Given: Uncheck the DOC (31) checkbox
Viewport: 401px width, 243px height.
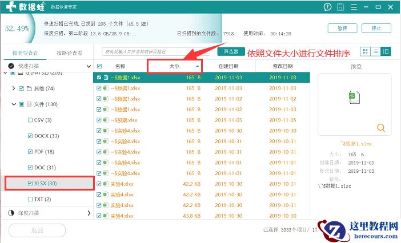Looking at the screenshot, I should 30,168.
